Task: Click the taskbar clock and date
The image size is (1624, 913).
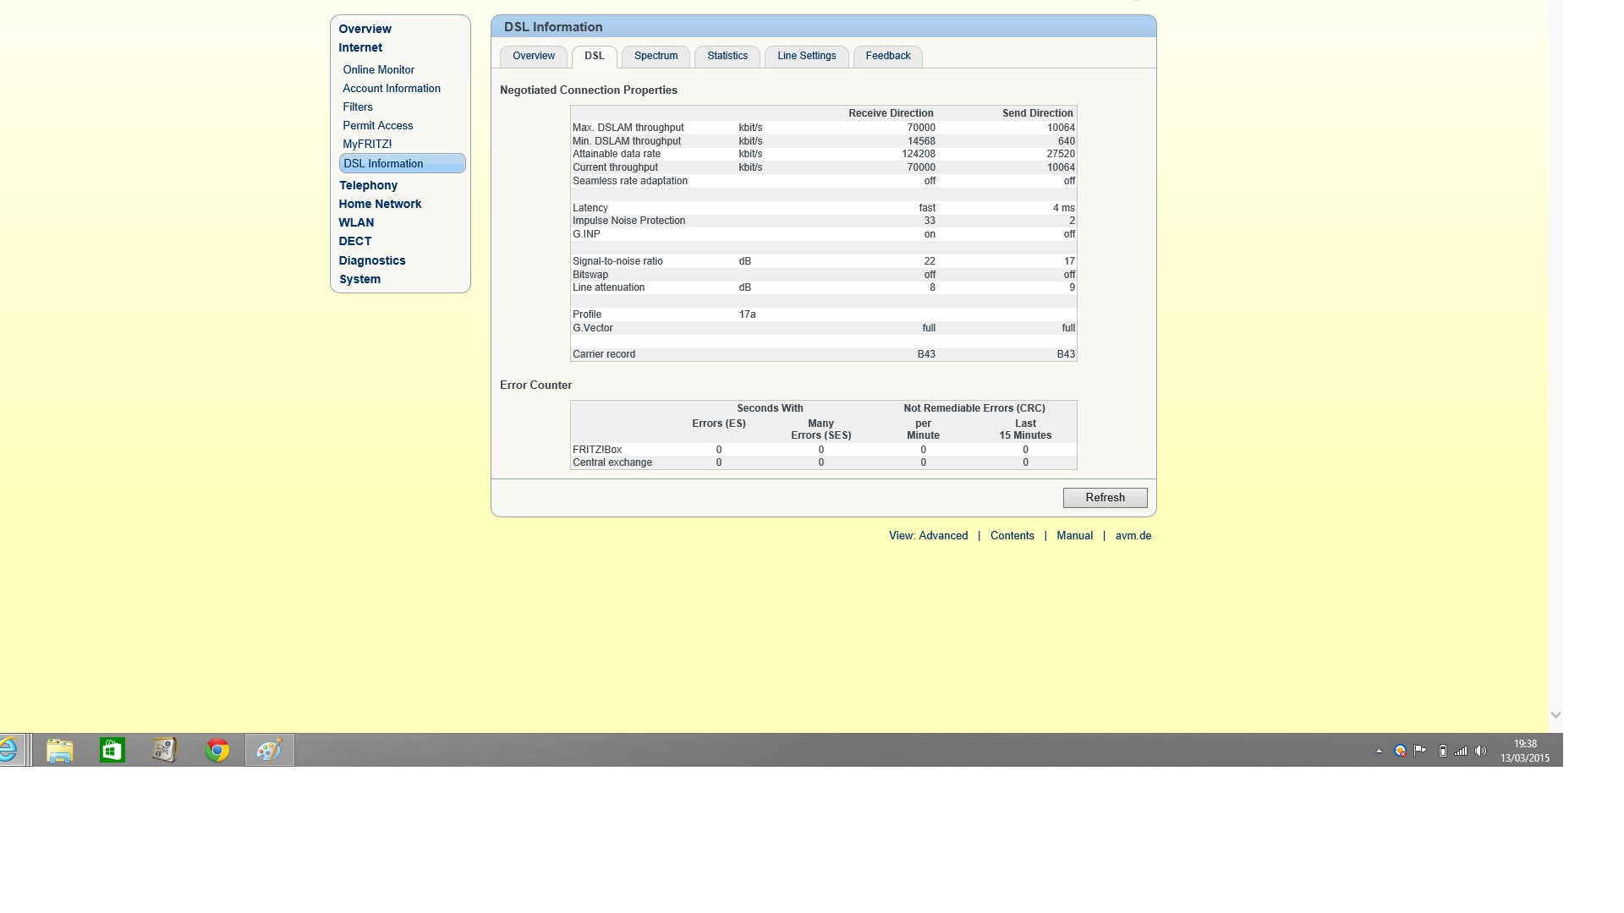Action: tap(1524, 751)
